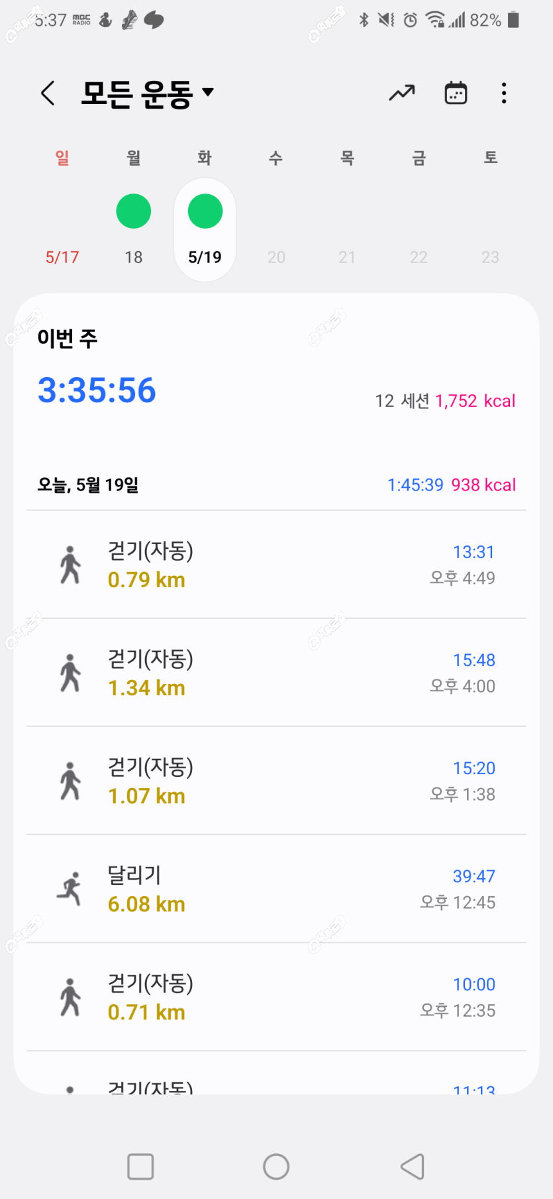Open the 걷기(자동) 0.71 km session
The height and width of the screenshot is (1199, 553).
click(x=276, y=997)
